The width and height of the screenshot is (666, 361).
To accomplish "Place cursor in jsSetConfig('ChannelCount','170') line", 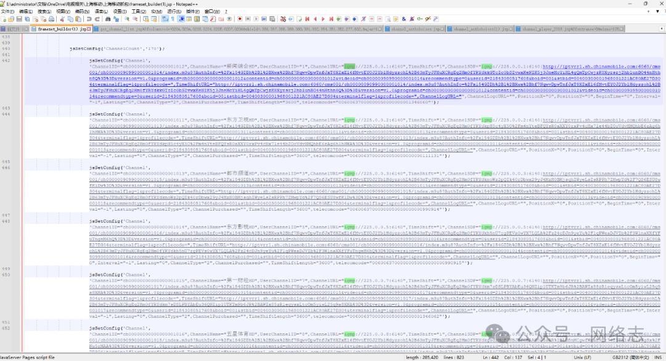I will coord(117,49).
